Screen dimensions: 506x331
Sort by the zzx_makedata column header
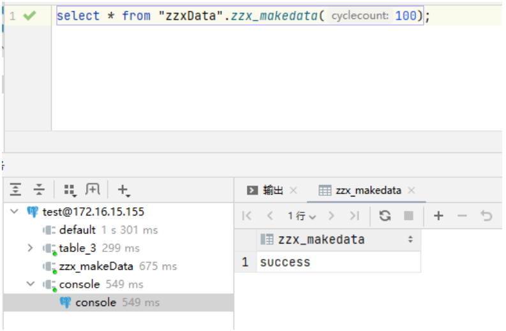tap(322, 240)
